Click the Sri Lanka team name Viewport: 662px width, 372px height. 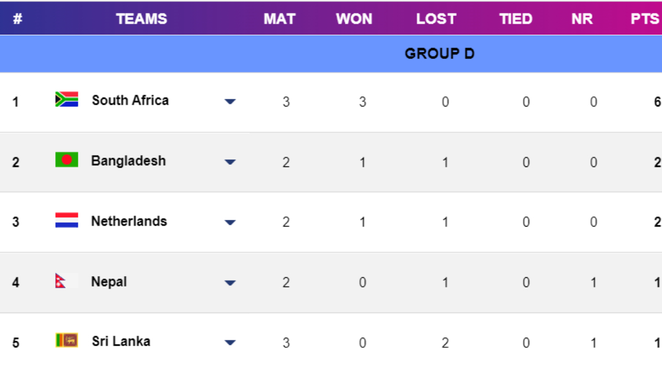coord(121,341)
